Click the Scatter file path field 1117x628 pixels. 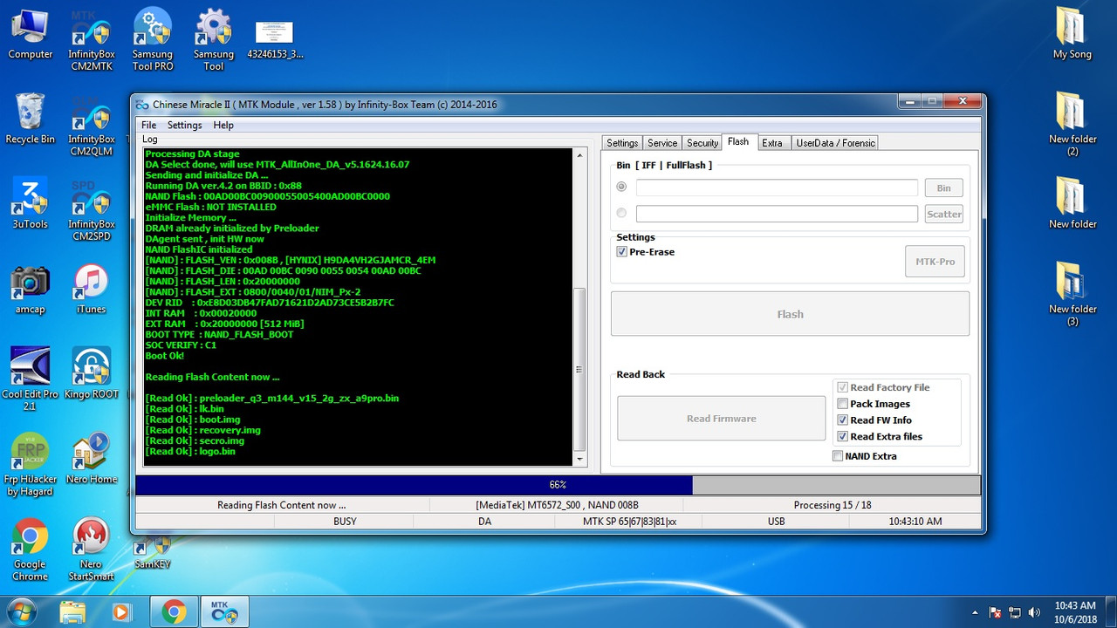tap(777, 214)
